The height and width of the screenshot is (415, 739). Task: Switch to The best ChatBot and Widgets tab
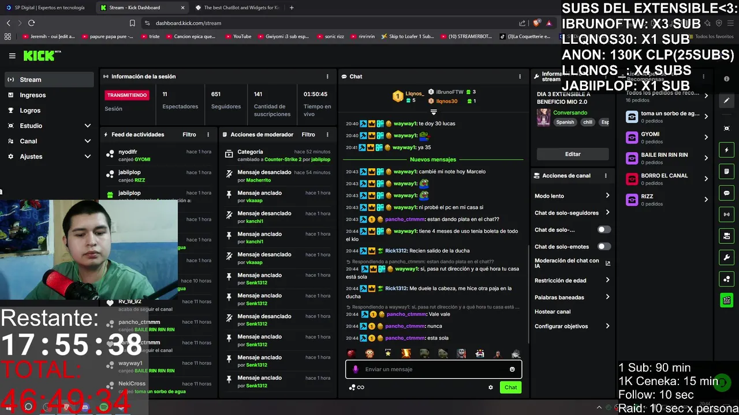pyautogui.click(x=237, y=7)
